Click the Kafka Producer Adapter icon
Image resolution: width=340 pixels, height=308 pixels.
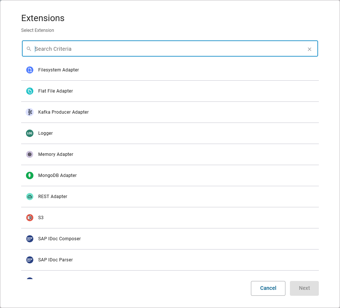tap(30, 112)
